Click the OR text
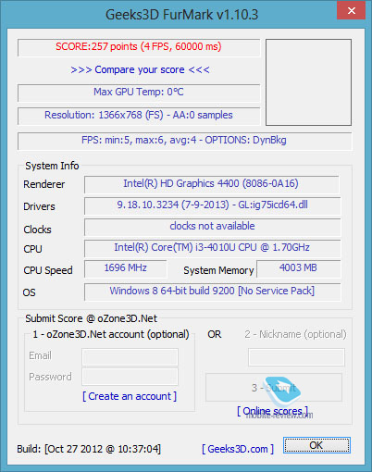Image resolution: width=372 pixels, height=472 pixels. (x=215, y=334)
